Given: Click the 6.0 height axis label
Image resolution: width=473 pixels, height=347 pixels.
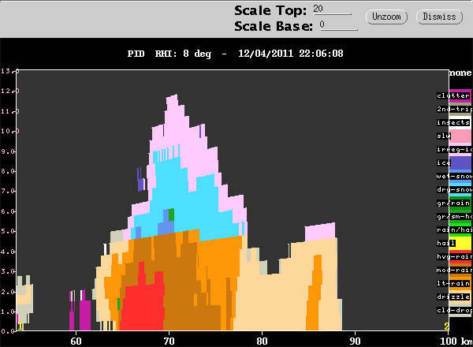Looking at the screenshot, I should click(9, 211).
